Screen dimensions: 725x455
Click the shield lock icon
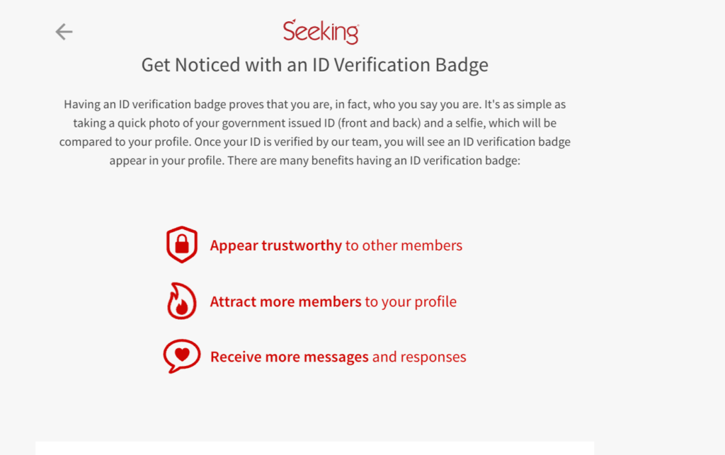click(181, 245)
